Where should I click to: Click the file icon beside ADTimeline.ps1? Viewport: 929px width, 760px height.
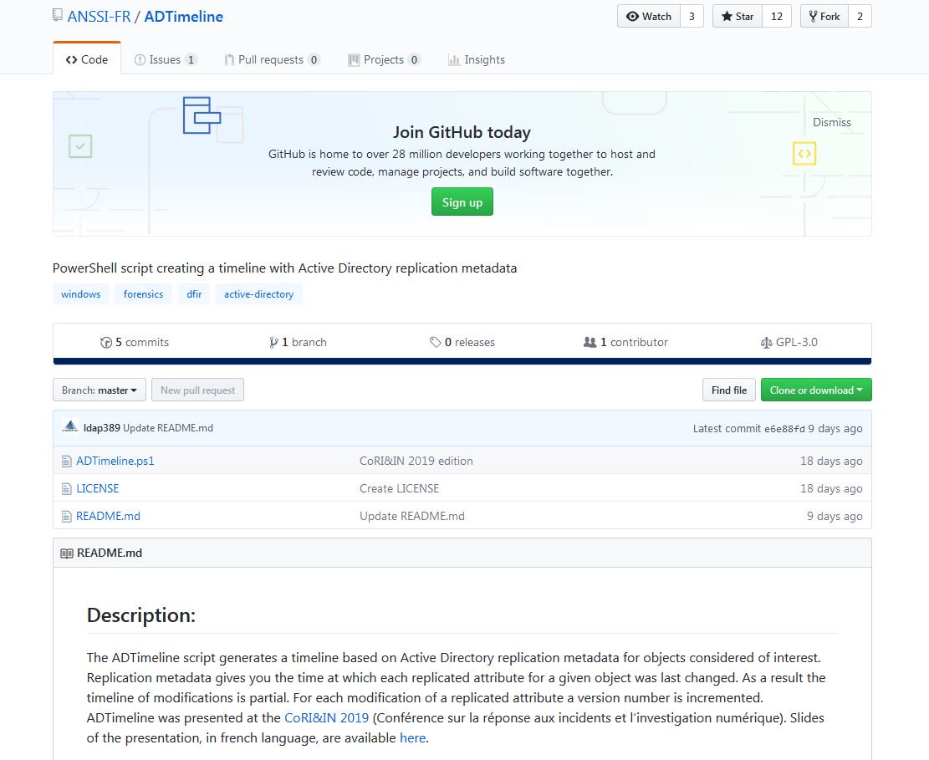[66, 461]
